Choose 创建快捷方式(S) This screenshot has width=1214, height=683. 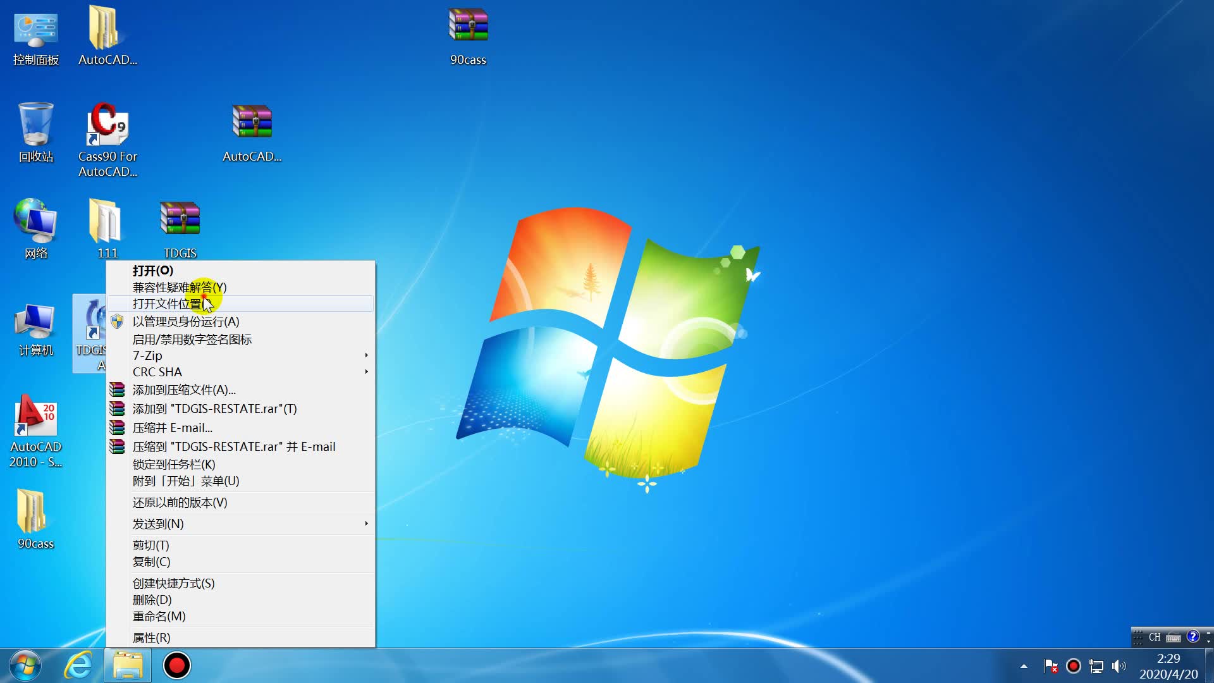241,583
